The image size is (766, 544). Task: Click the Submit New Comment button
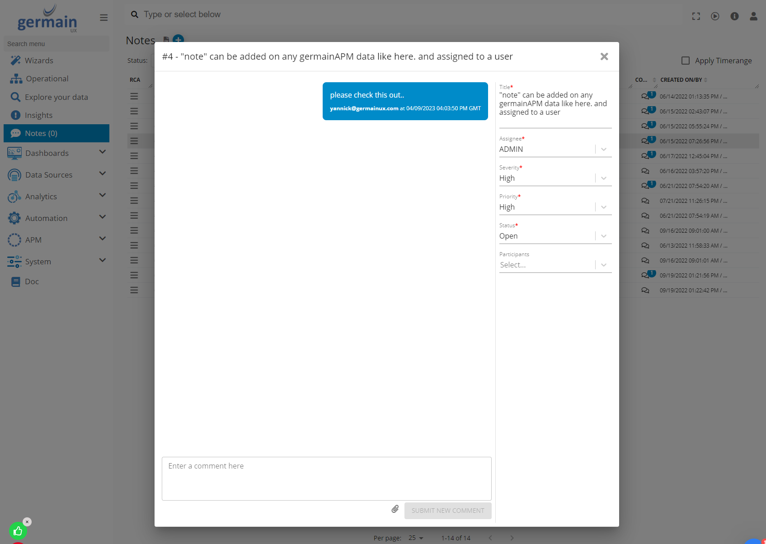[x=447, y=511]
